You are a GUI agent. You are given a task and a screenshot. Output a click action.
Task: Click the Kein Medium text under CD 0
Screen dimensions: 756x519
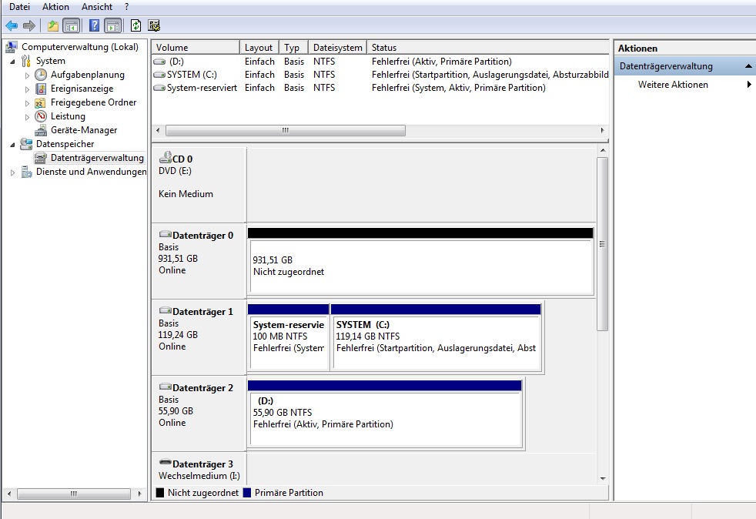(186, 194)
